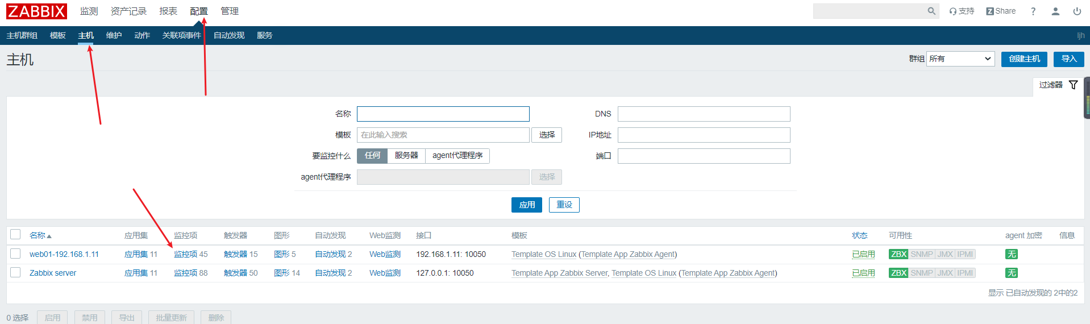This screenshot has height=324, width=1090.
Task: Click the template 选择 button
Action: pyautogui.click(x=547, y=135)
